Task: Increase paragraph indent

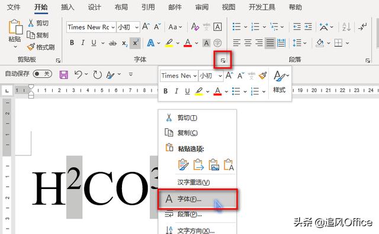Action: point(308,27)
